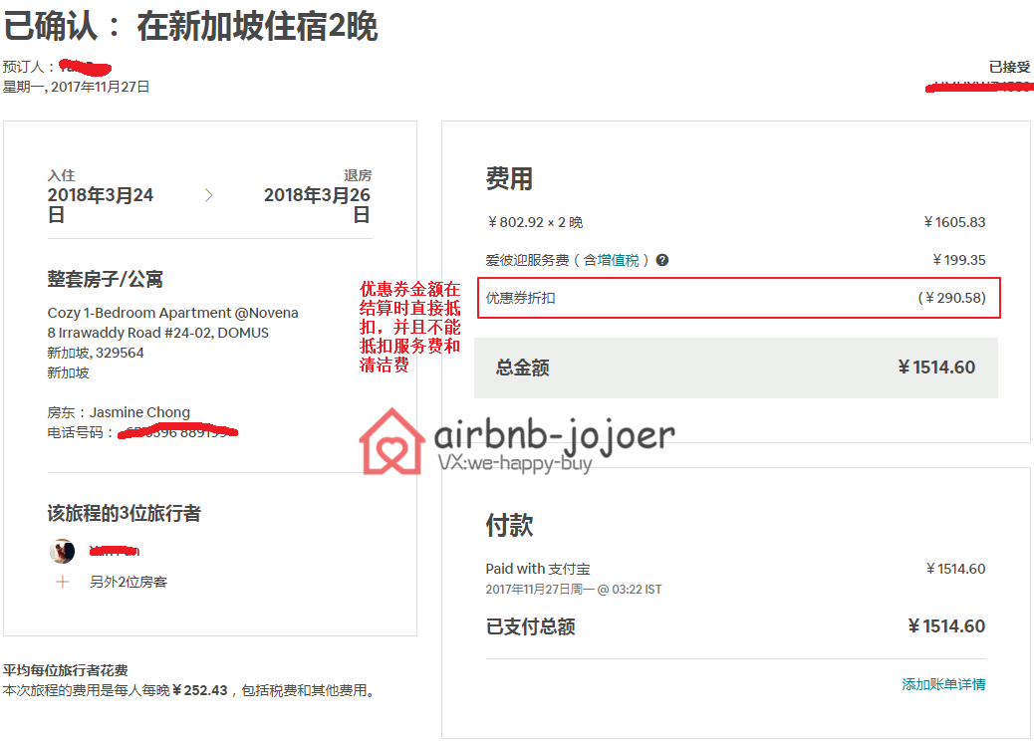Click the host name 房东：Jasmine Chong

[119, 412]
